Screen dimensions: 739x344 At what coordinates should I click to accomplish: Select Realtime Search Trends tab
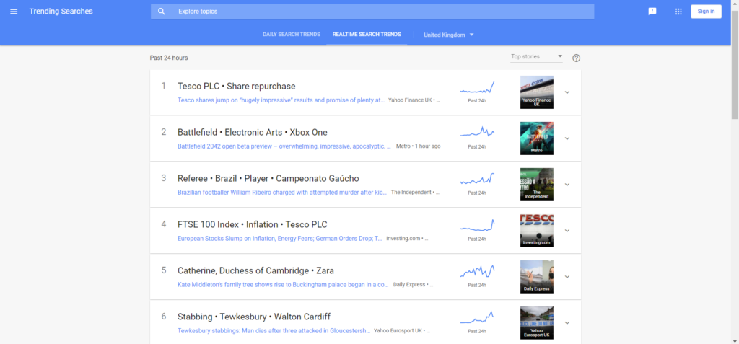[x=367, y=35]
